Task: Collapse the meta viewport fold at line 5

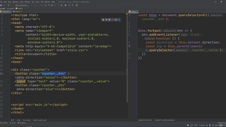Action: coord(10,31)
